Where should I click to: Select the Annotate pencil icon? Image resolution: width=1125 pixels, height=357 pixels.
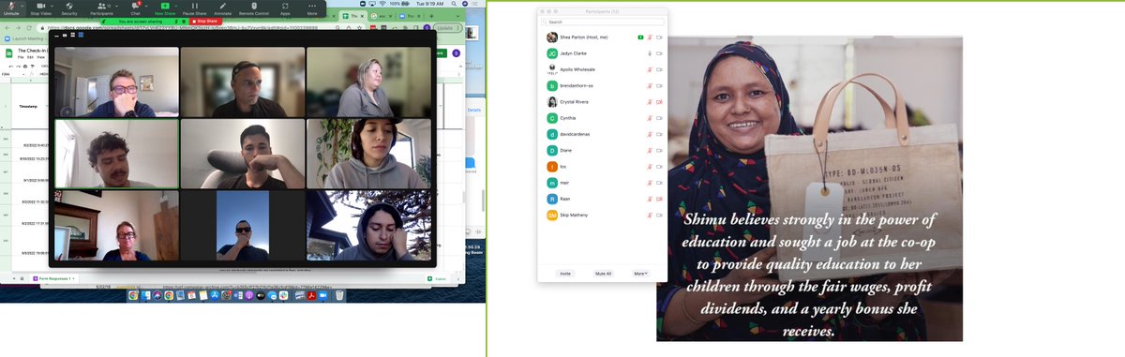click(223, 7)
